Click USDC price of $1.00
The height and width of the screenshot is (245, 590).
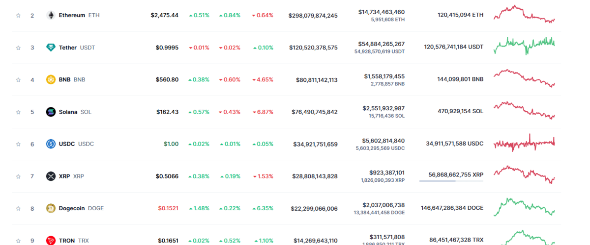coord(171,144)
